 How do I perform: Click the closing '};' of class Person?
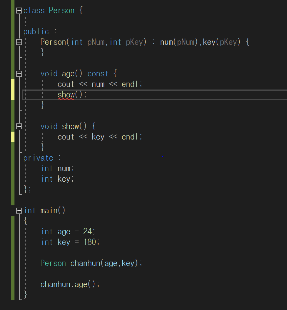[28, 189]
